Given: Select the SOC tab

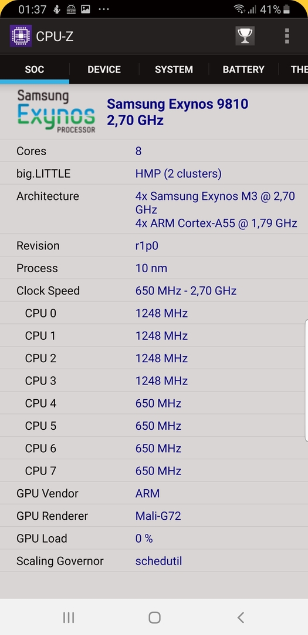Looking at the screenshot, I should (x=35, y=69).
